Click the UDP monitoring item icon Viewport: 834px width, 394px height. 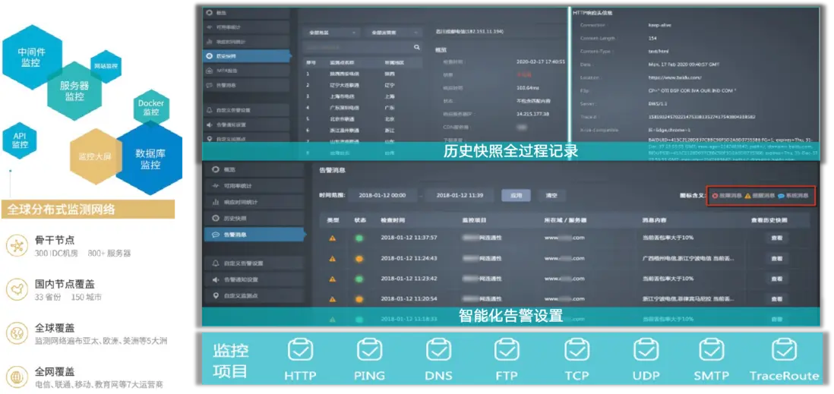[646, 349]
